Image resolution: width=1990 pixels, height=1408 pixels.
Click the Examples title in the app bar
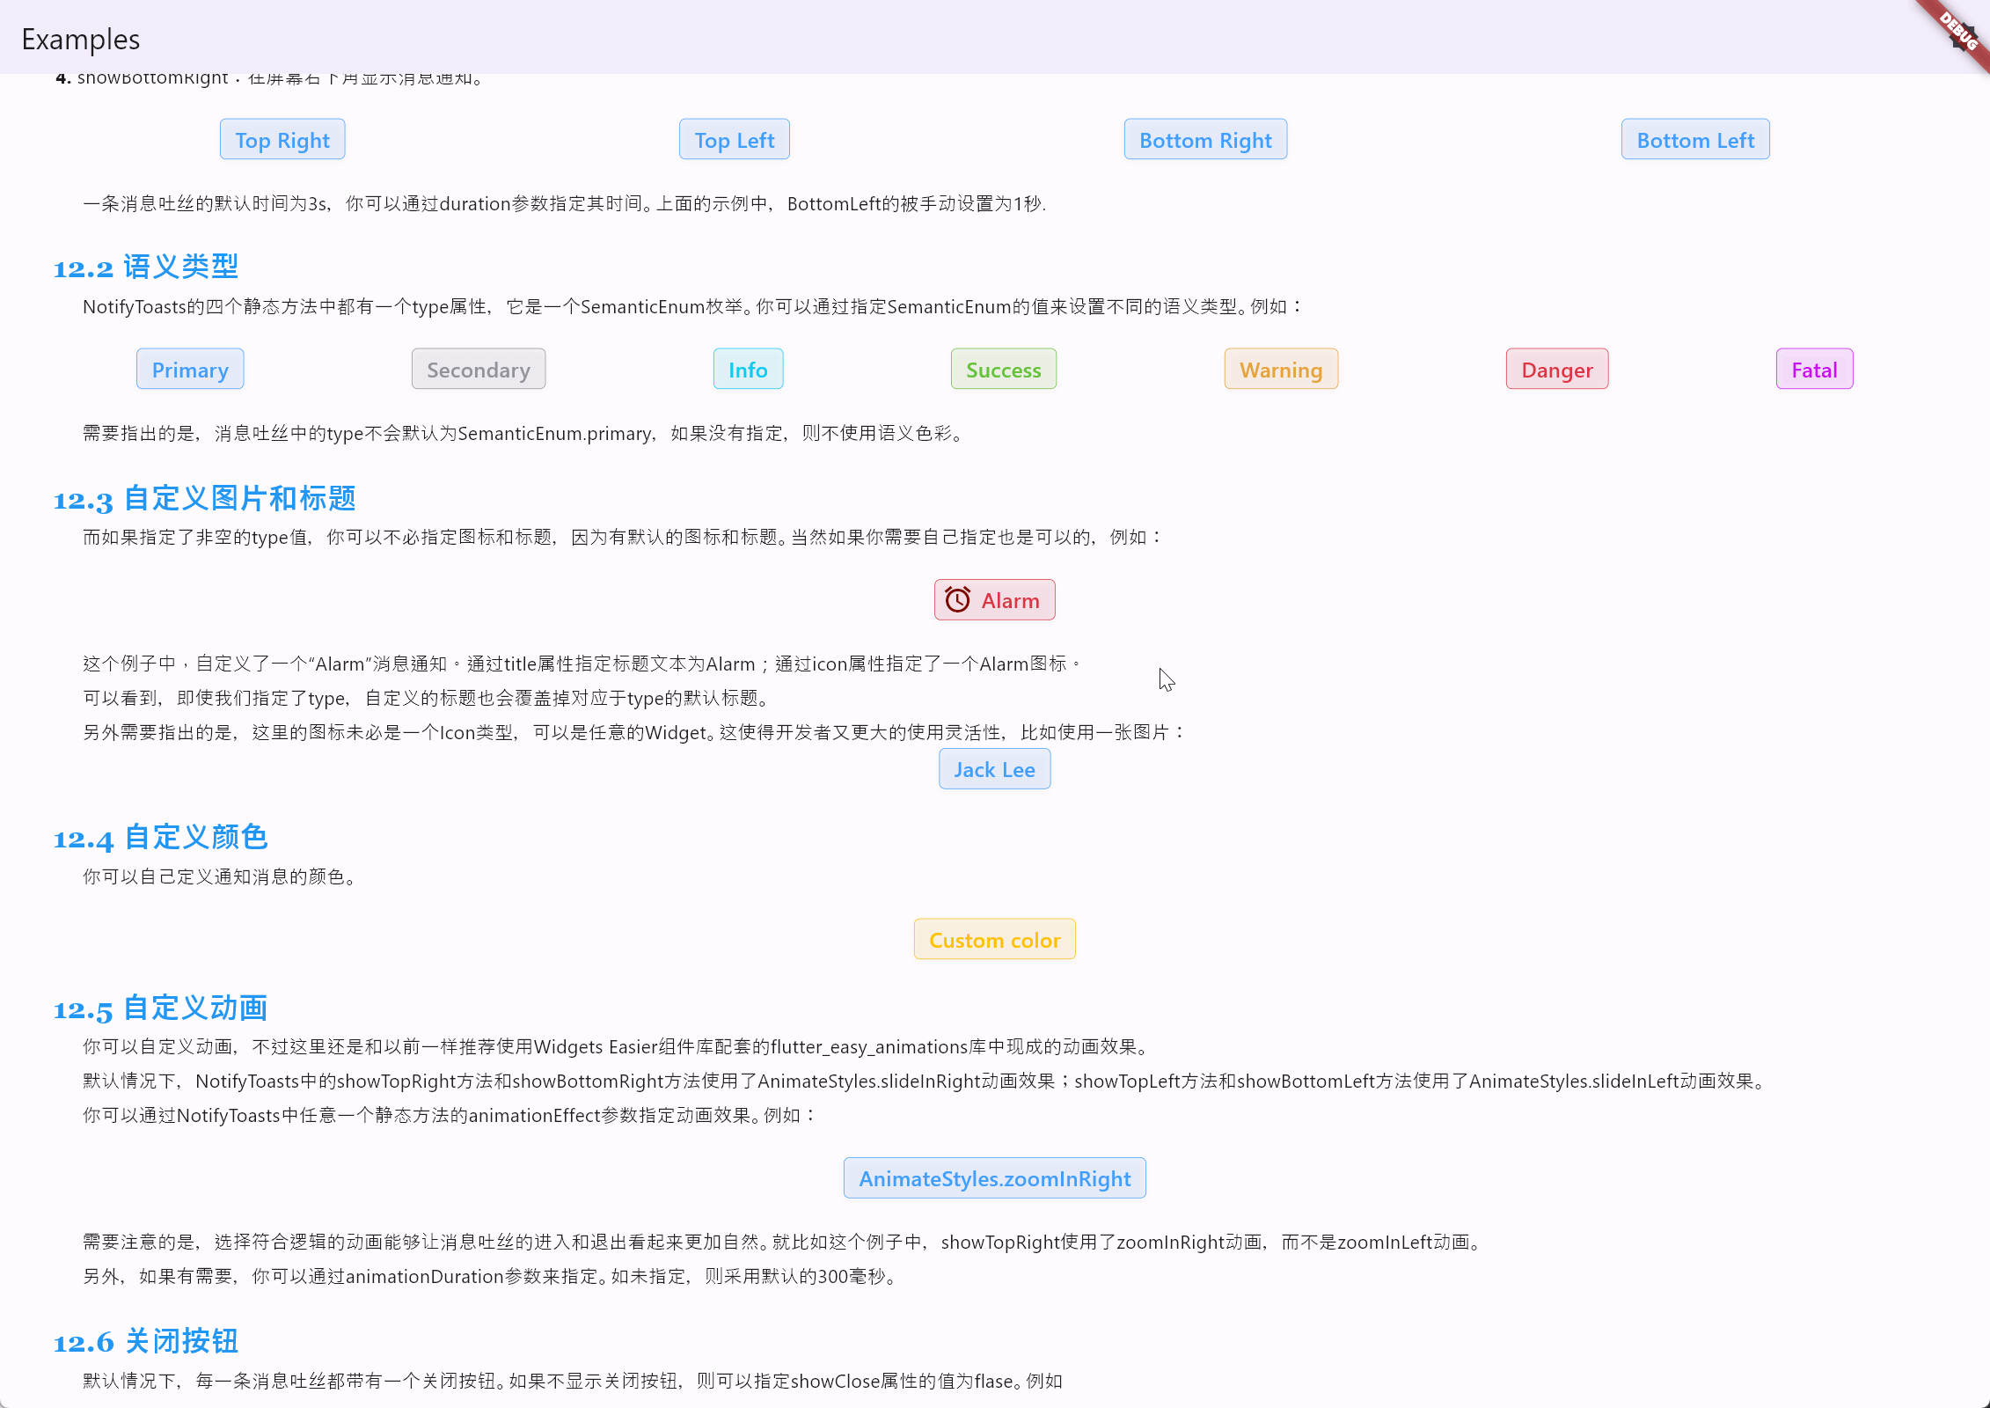(x=80, y=39)
